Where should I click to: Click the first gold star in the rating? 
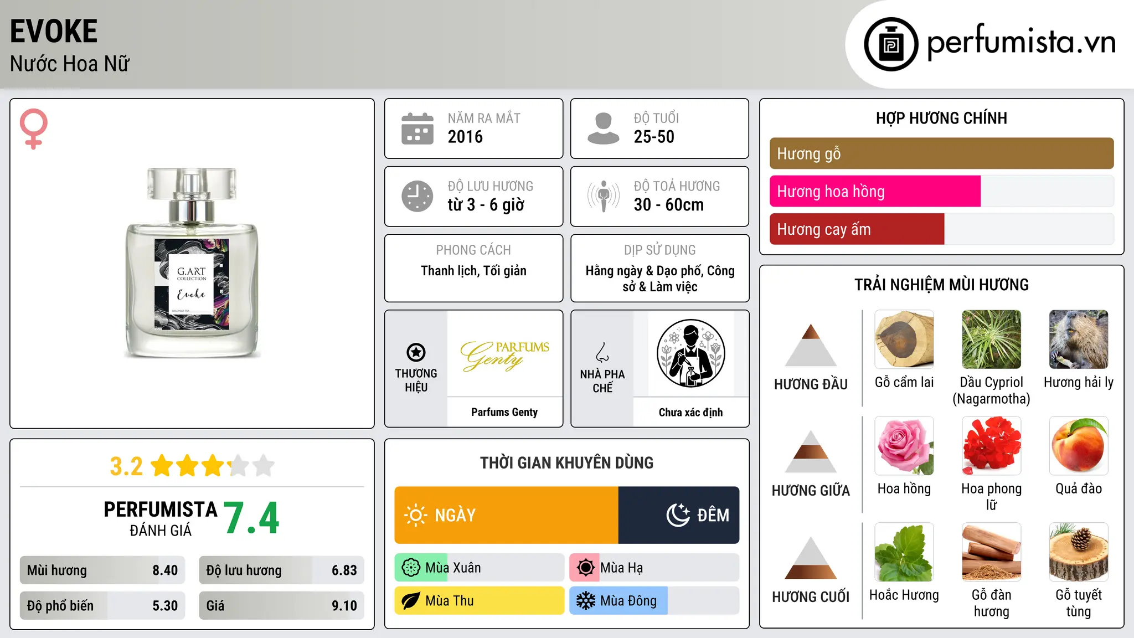pyautogui.click(x=162, y=466)
